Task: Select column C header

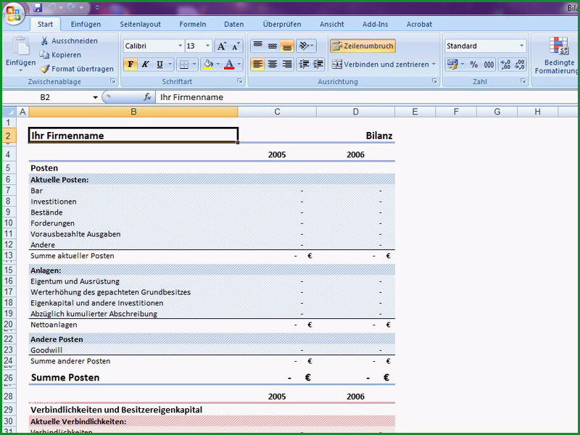Action: [277, 112]
